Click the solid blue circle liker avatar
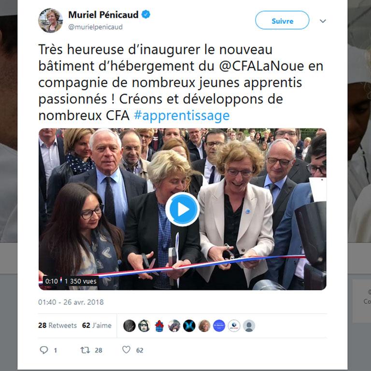This screenshot has height=371, width=371. click(219, 326)
